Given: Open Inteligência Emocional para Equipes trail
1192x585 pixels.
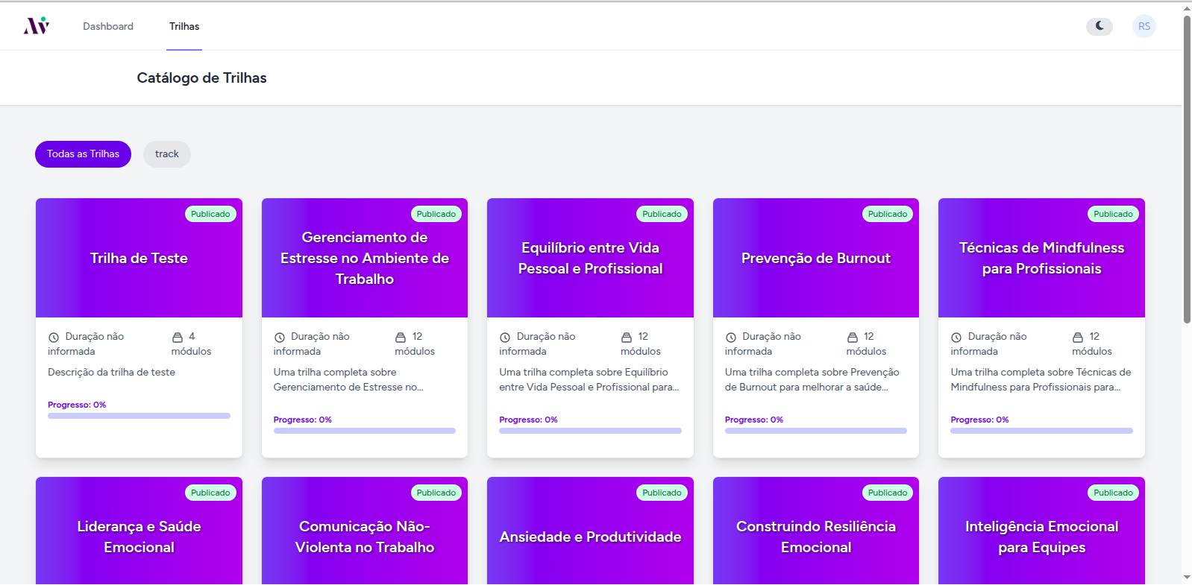Looking at the screenshot, I should coord(1041,531).
